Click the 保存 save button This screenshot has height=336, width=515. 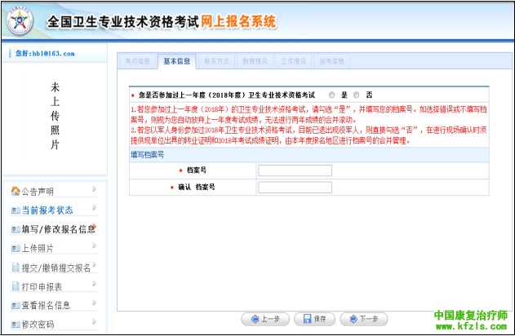coord(315,319)
